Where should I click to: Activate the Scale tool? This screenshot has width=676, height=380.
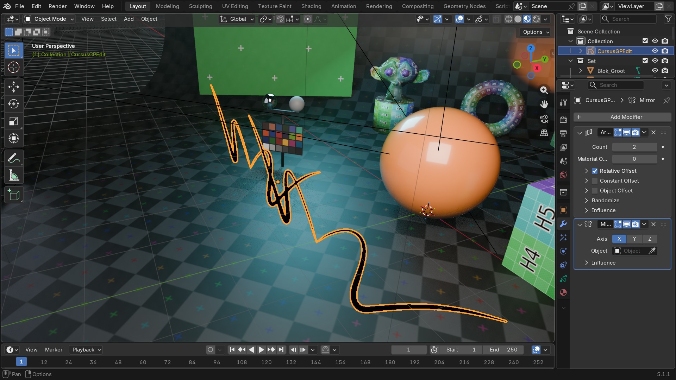[14, 121]
